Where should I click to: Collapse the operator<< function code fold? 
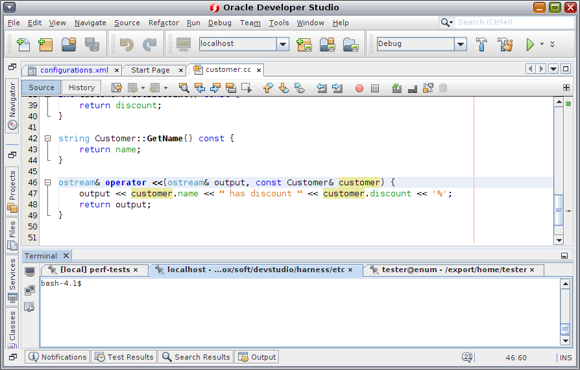(48, 183)
